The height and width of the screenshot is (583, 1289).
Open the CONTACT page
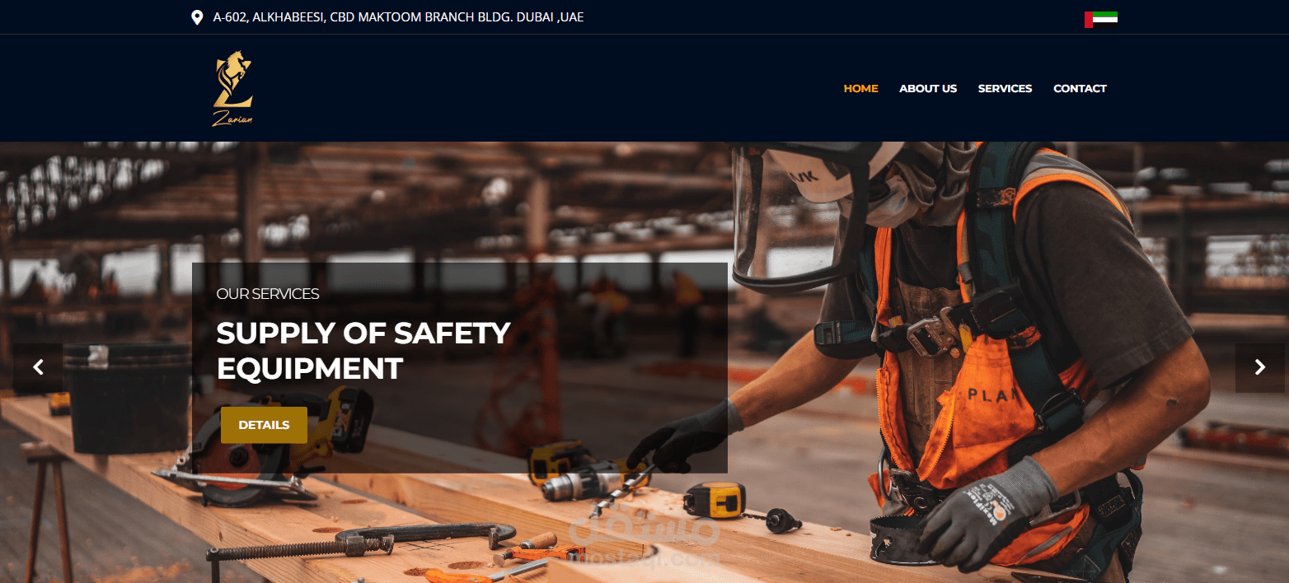tap(1080, 88)
